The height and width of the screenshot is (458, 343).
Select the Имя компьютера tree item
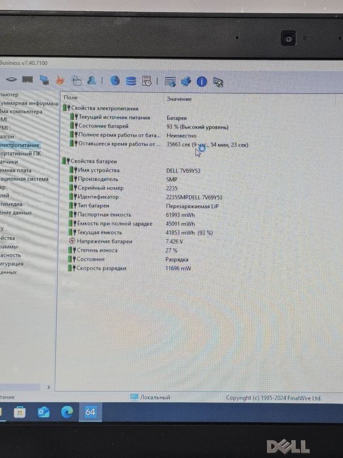[x=21, y=111]
